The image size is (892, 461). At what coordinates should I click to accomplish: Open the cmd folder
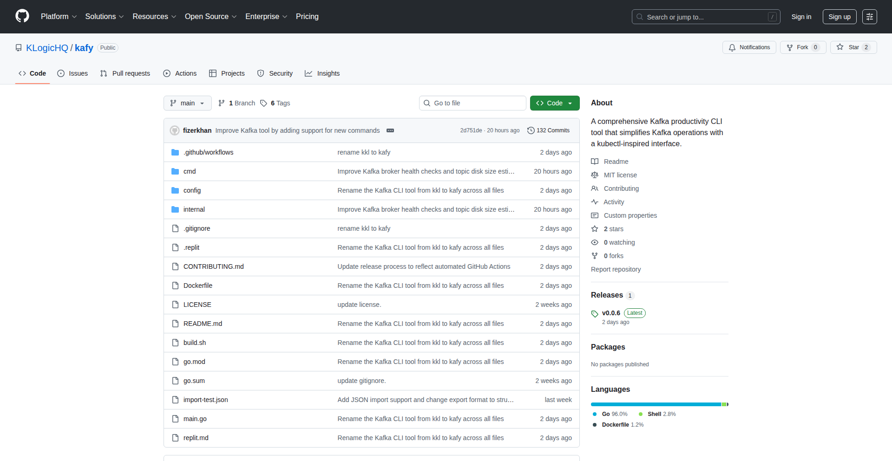click(x=190, y=171)
